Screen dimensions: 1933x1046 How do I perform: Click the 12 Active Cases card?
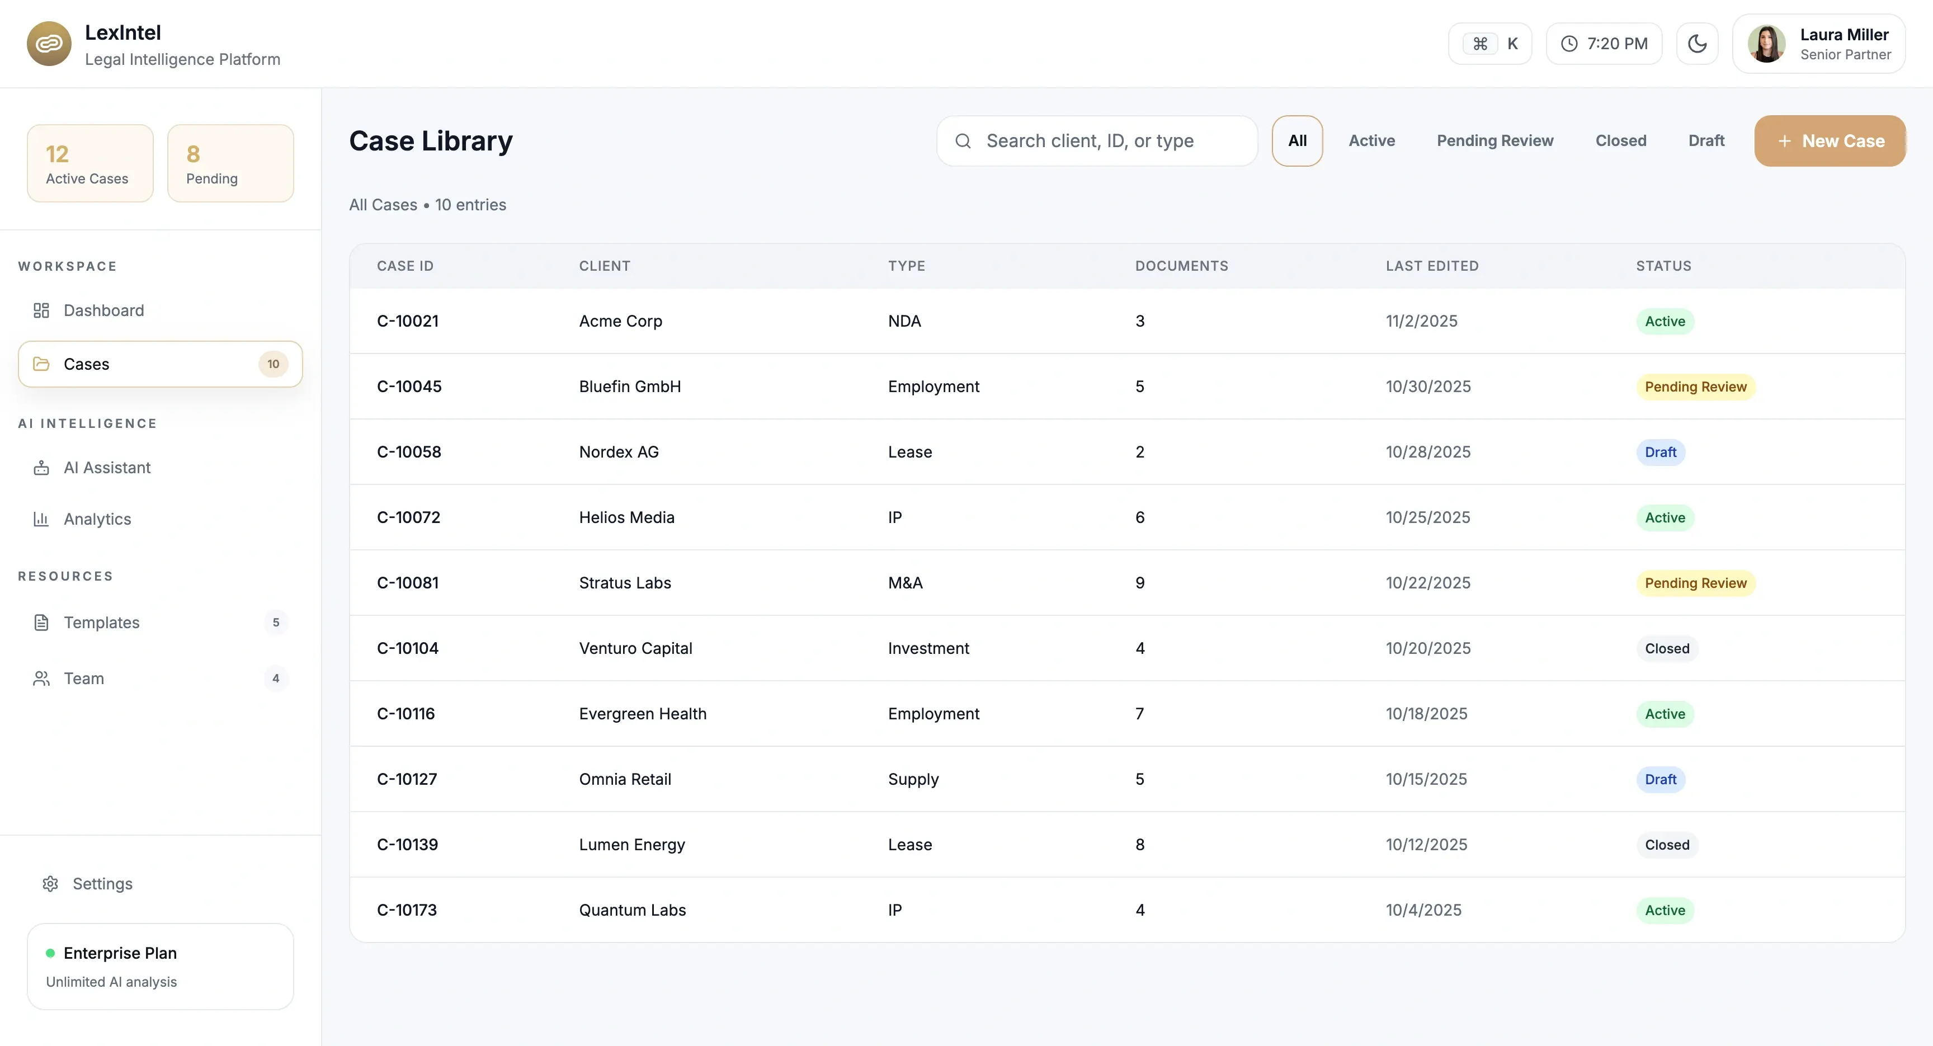[90, 163]
